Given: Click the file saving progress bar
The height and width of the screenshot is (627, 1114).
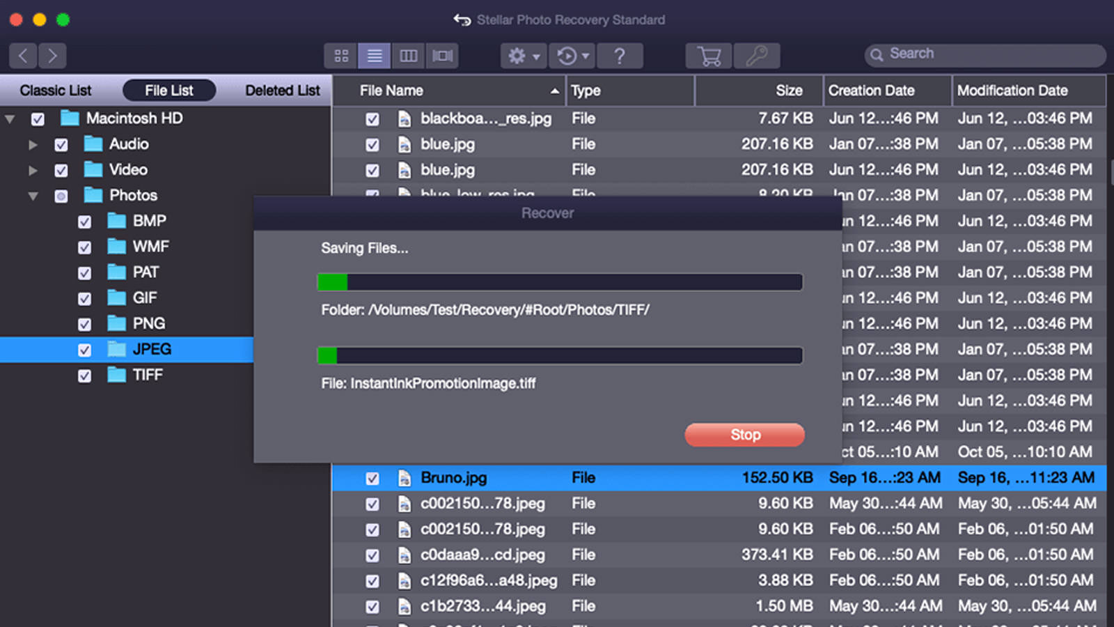Looking at the screenshot, I should [560, 355].
